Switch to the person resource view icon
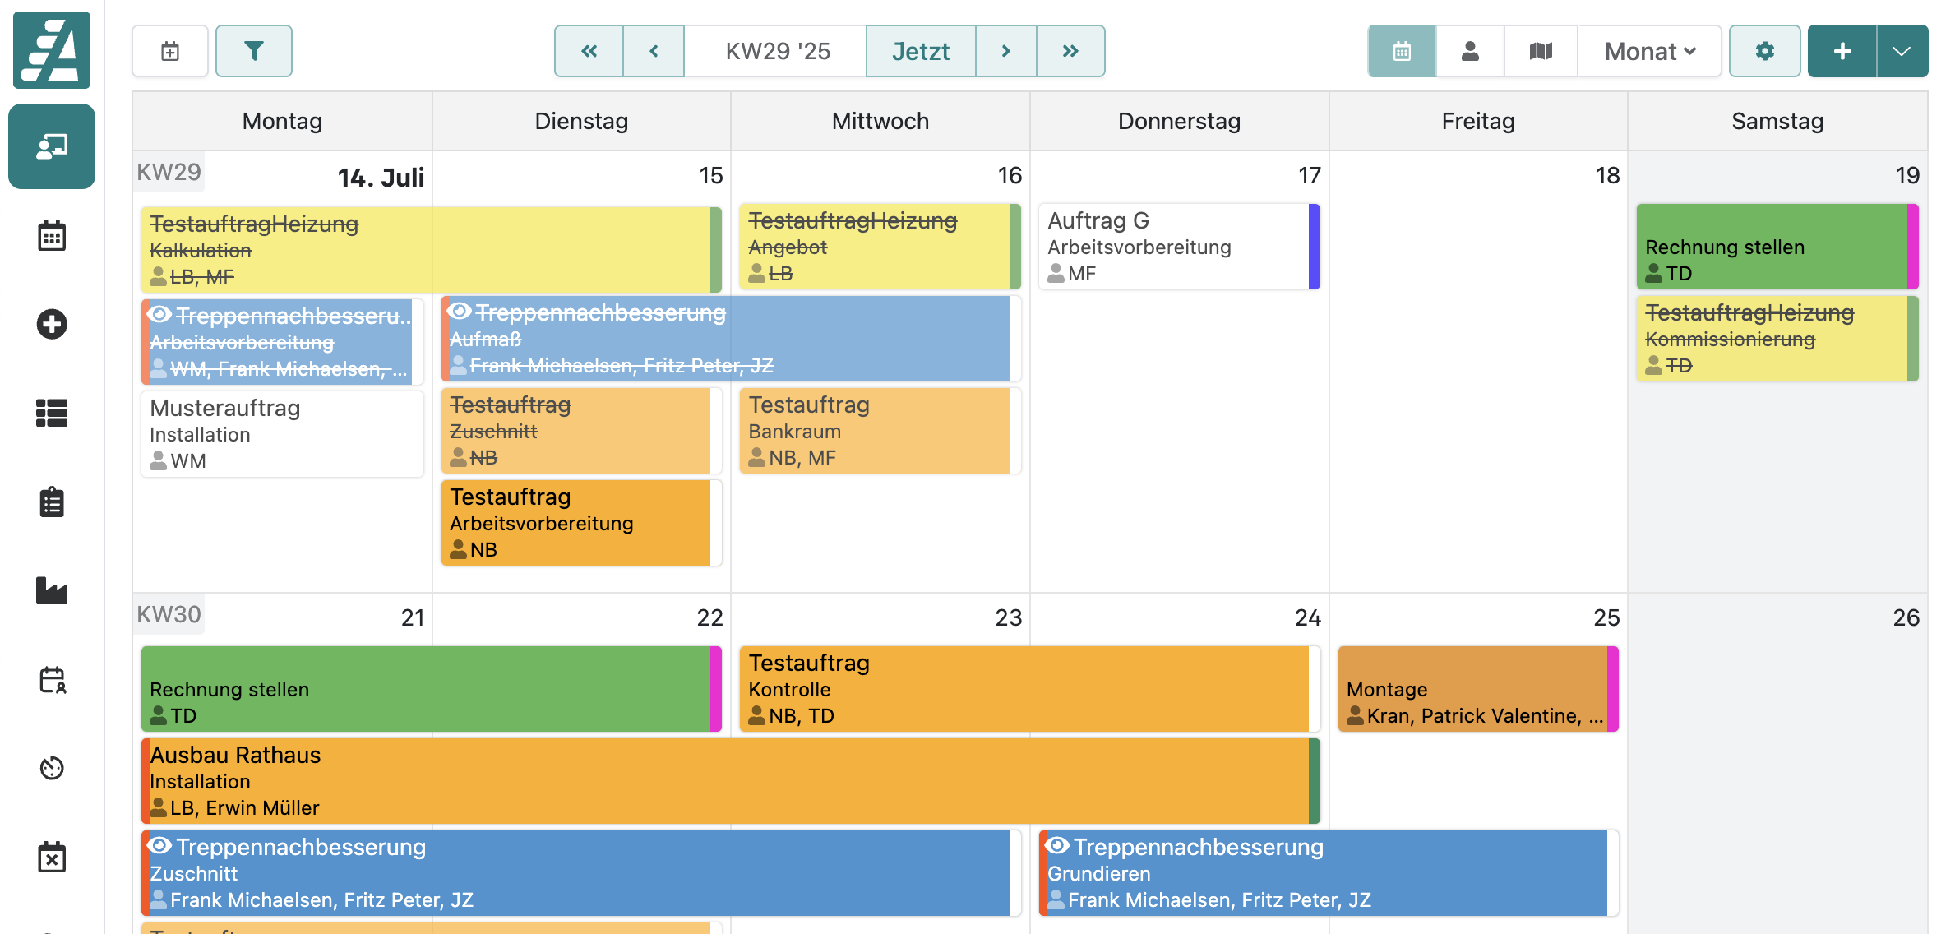The image size is (1955, 934). pos(1470,51)
